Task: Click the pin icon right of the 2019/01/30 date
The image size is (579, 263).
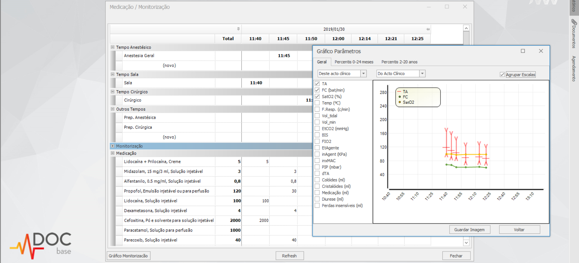Action: point(428,29)
